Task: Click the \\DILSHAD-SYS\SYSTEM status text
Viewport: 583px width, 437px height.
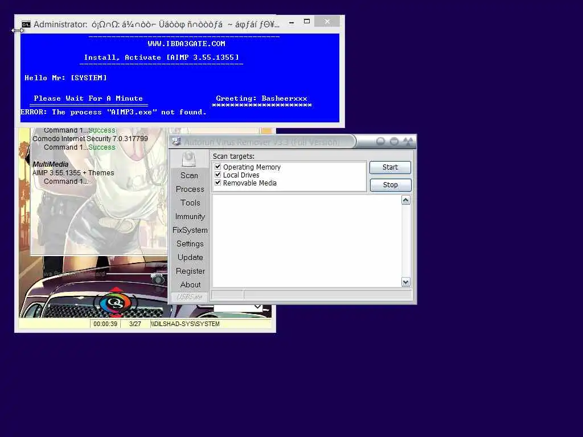Action: (185, 324)
